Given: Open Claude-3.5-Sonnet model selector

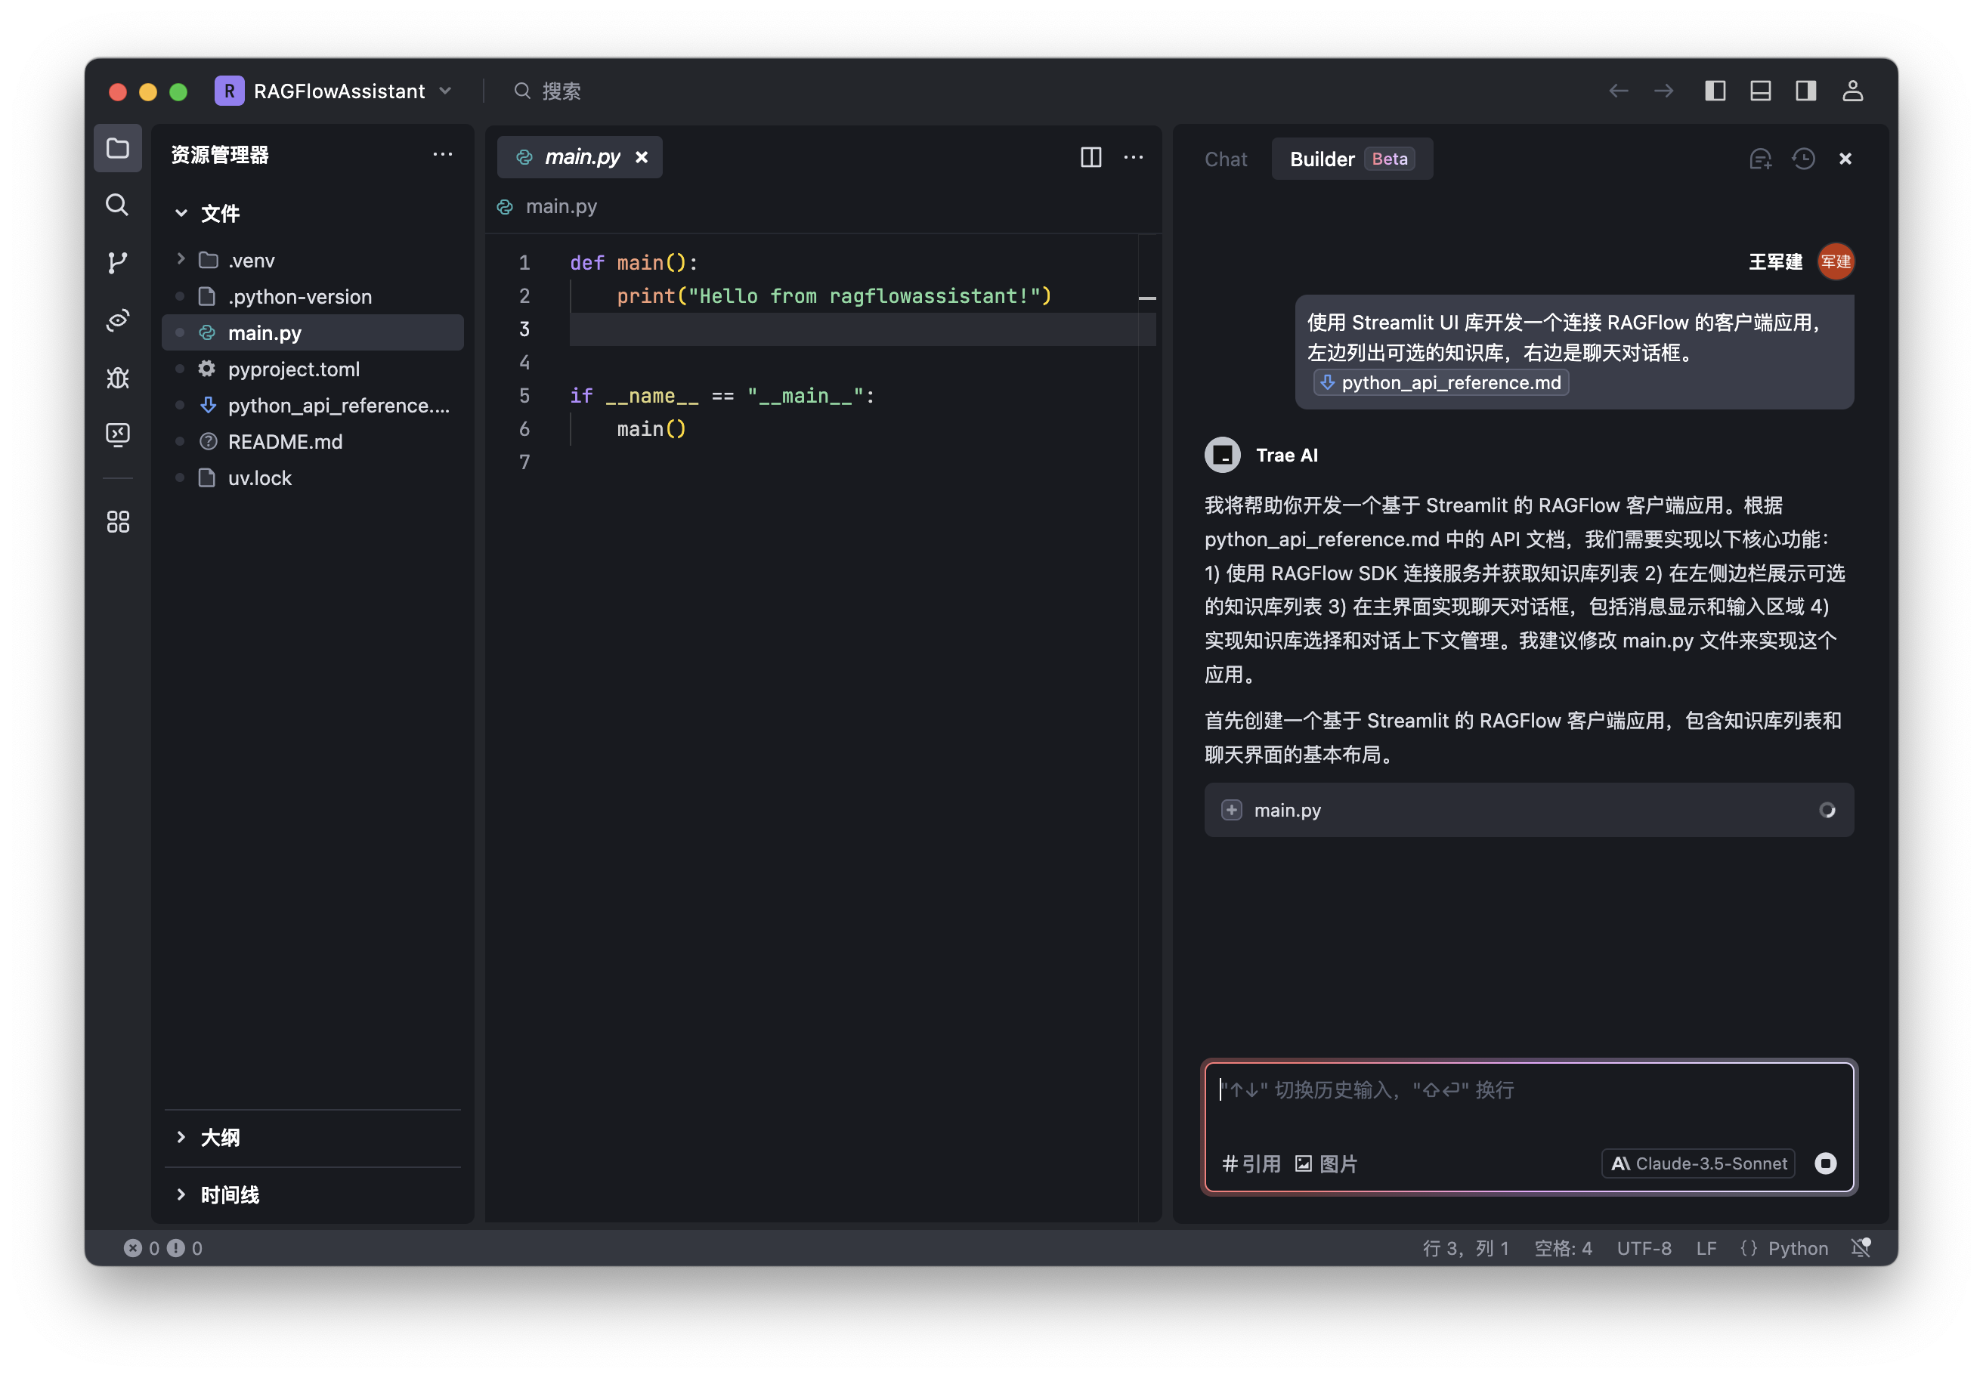Looking at the screenshot, I should (1698, 1163).
